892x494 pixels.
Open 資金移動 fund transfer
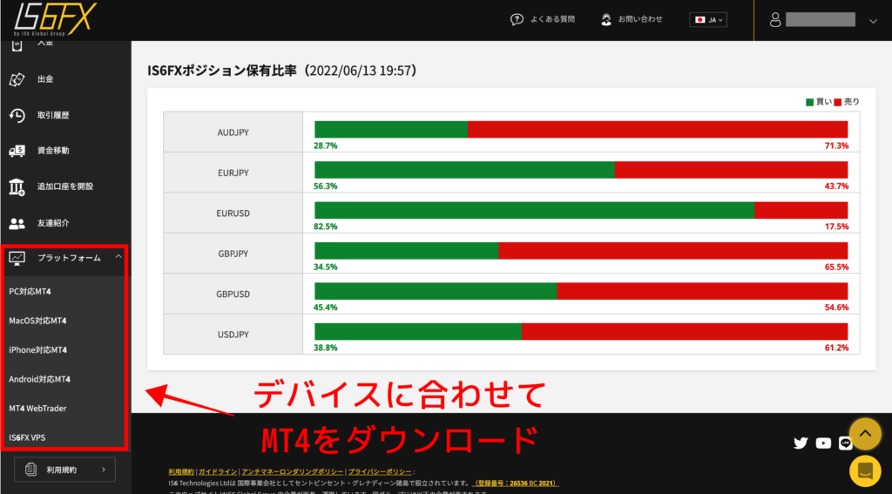(53, 151)
